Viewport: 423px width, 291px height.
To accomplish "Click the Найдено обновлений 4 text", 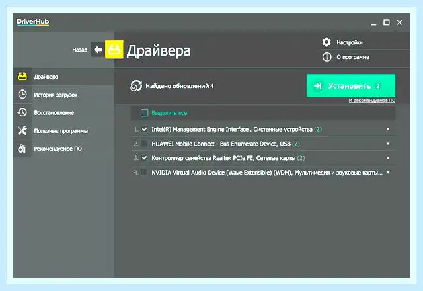I will pyautogui.click(x=180, y=86).
